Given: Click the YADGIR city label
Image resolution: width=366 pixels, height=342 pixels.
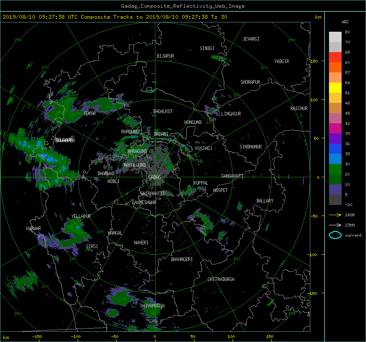Looking at the screenshot, I should click(281, 61).
